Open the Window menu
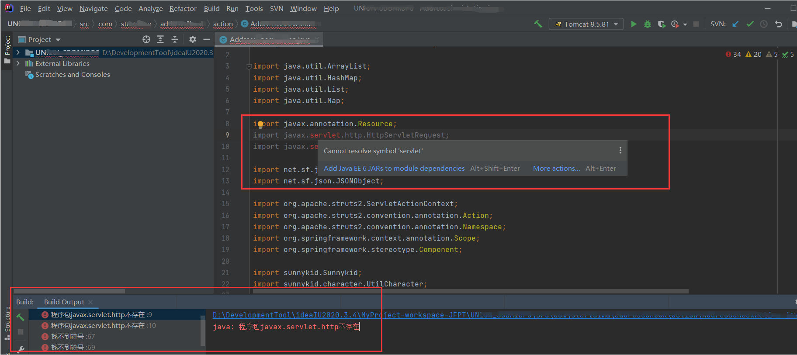Screen dimensions: 797x355 point(303,8)
